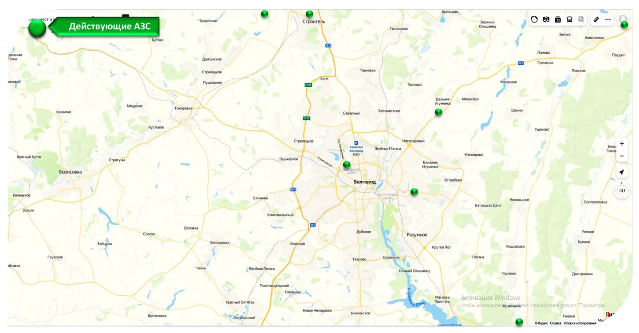Zoom in with the plus button

[x=622, y=144]
